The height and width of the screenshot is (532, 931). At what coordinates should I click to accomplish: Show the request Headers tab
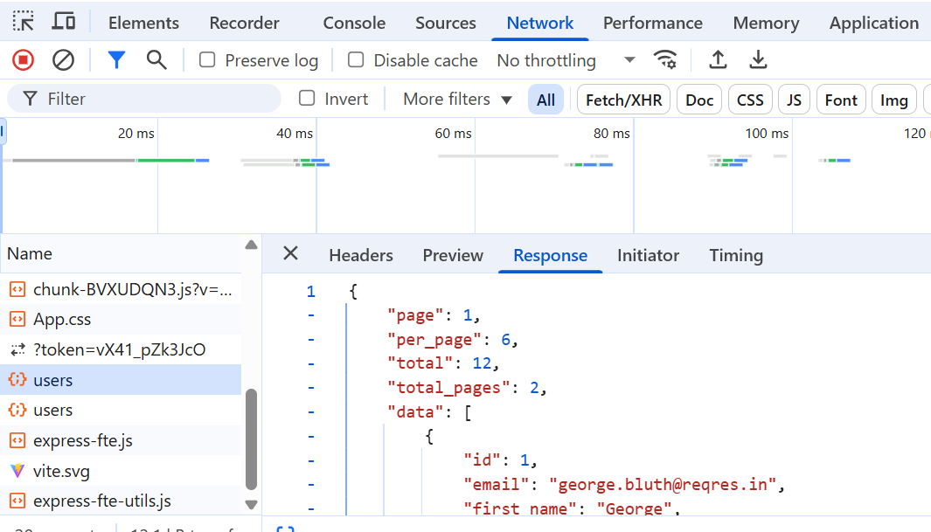point(361,255)
